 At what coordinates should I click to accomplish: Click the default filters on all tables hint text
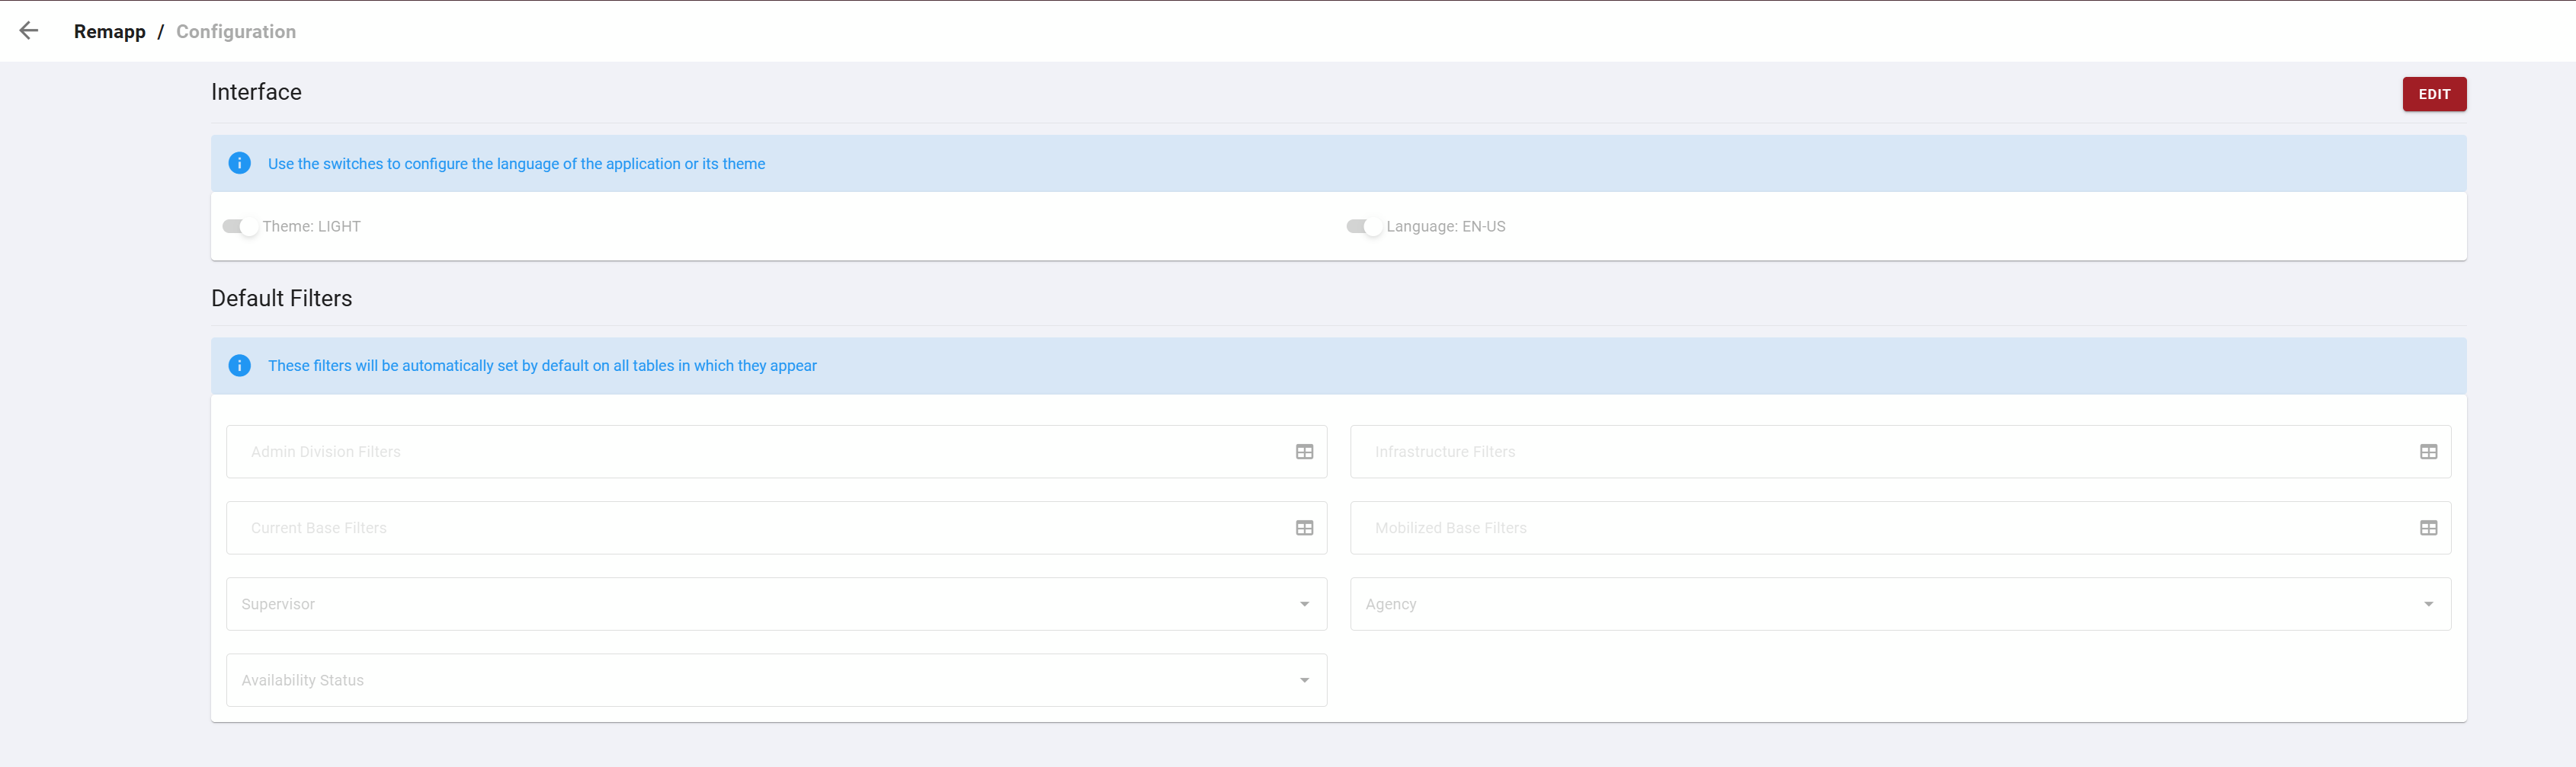pos(542,366)
